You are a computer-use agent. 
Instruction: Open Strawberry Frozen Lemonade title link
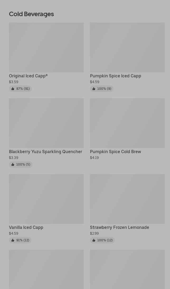point(119,227)
